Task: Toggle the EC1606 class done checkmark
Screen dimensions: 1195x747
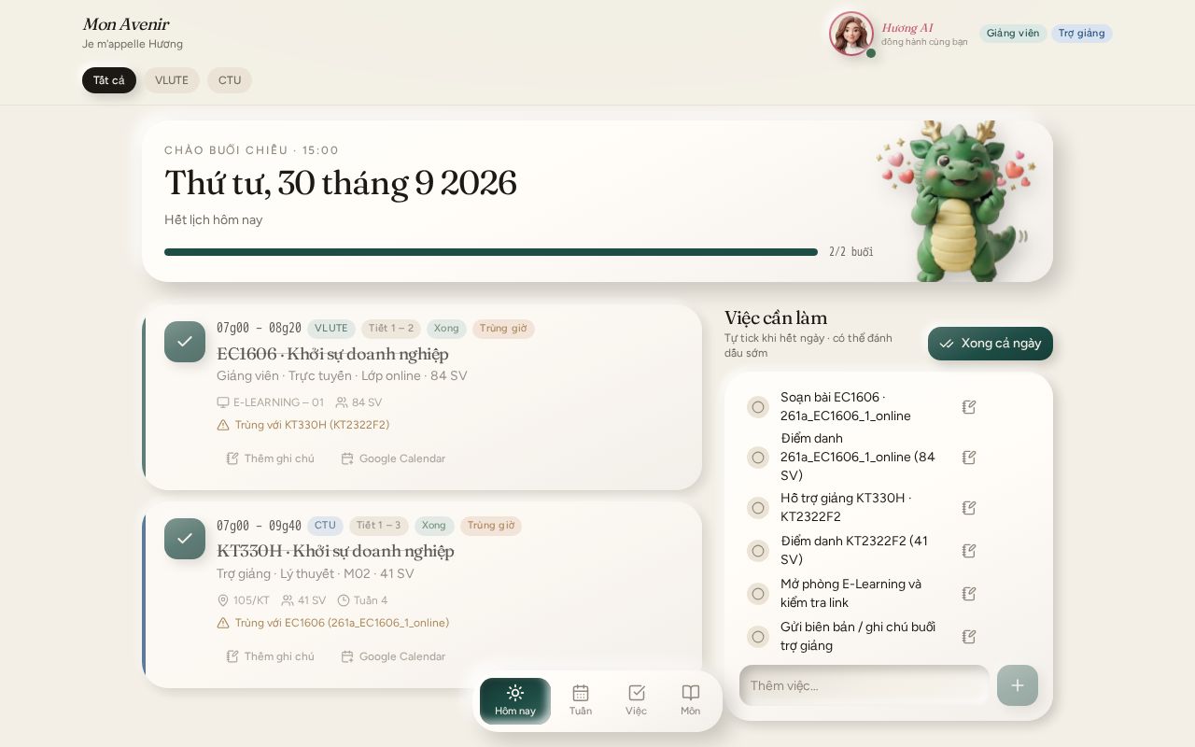Action: pos(185,342)
